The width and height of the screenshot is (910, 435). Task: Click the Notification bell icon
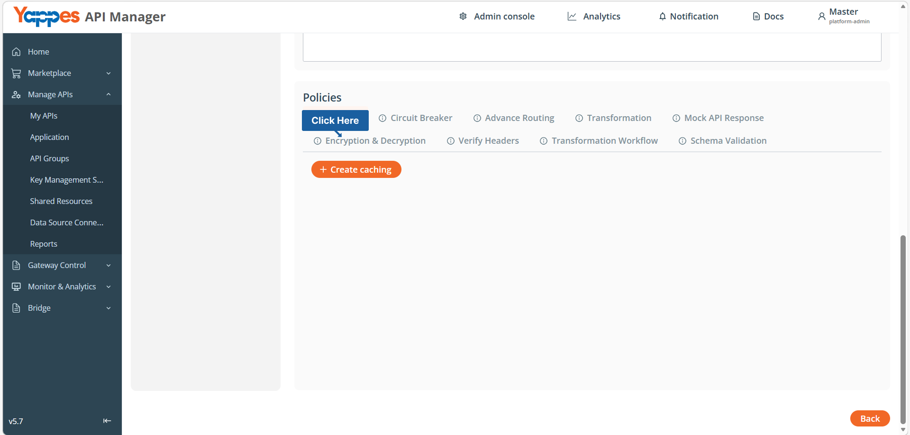coord(663,17)
